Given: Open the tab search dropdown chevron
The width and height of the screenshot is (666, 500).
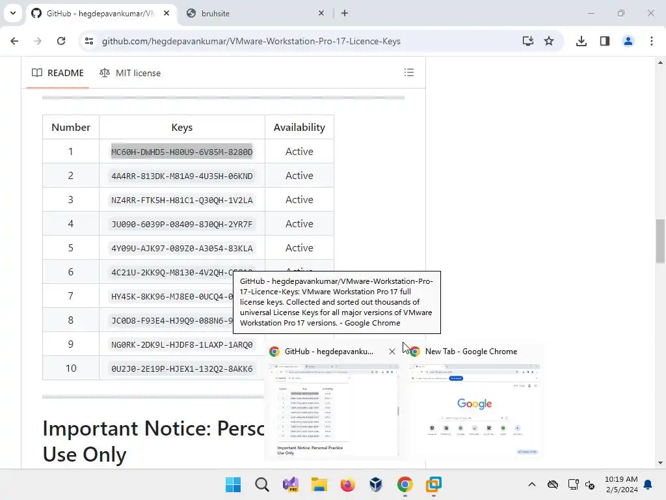Looking at the screenshot, I should tap(13, 13).
